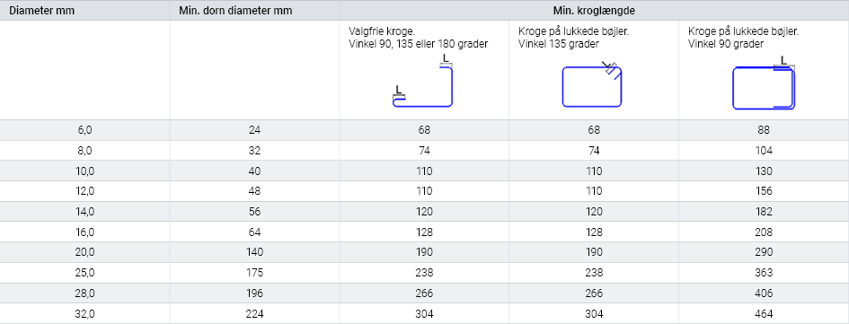Click the Min. dorn diameter mm header
Screen dimensions: 849x324
click(x=235, y=10)
